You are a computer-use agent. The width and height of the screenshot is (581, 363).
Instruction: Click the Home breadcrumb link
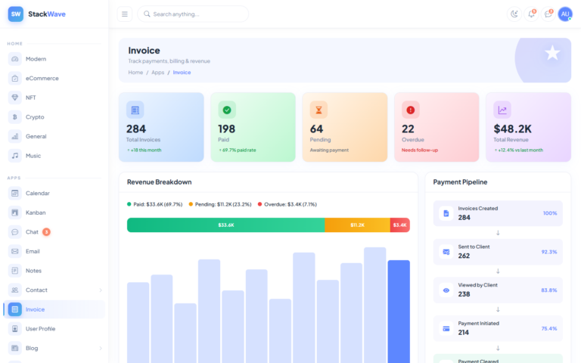click(135, 73)
